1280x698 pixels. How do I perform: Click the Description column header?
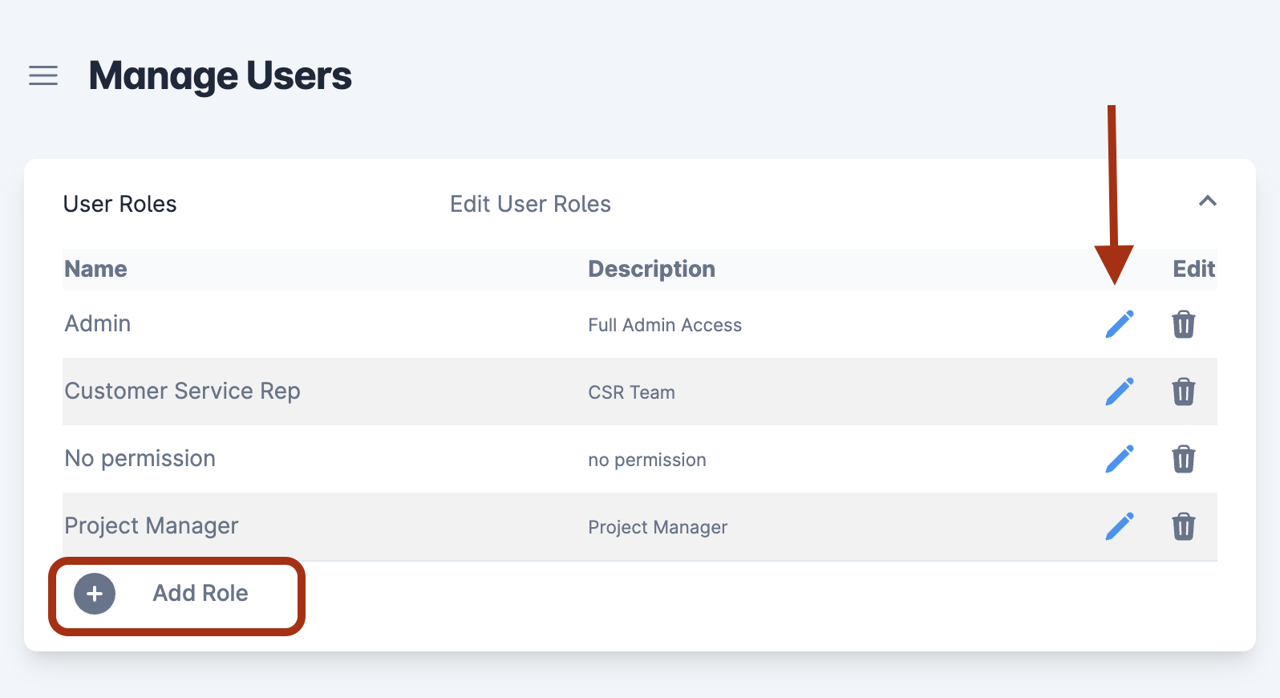(651, 269)
